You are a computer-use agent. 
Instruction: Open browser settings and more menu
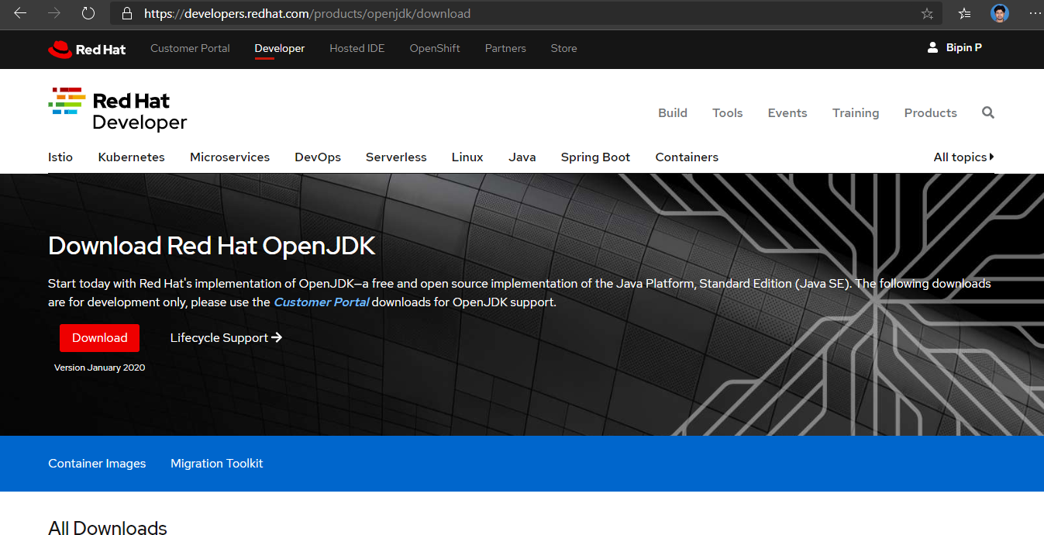click(1035, 13)
